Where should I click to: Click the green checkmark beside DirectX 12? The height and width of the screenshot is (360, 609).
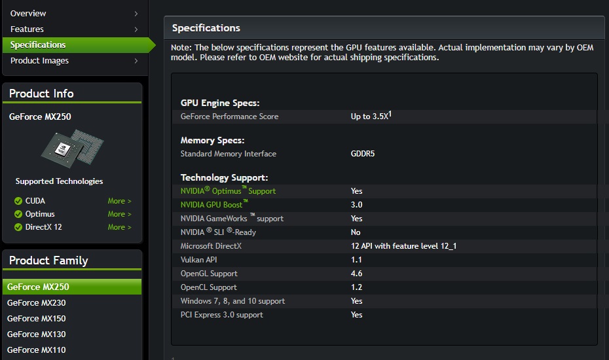[18, 227]
